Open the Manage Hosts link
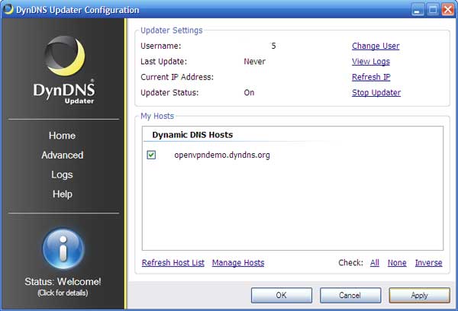458x311 pixels. click(x=238, y=263)
